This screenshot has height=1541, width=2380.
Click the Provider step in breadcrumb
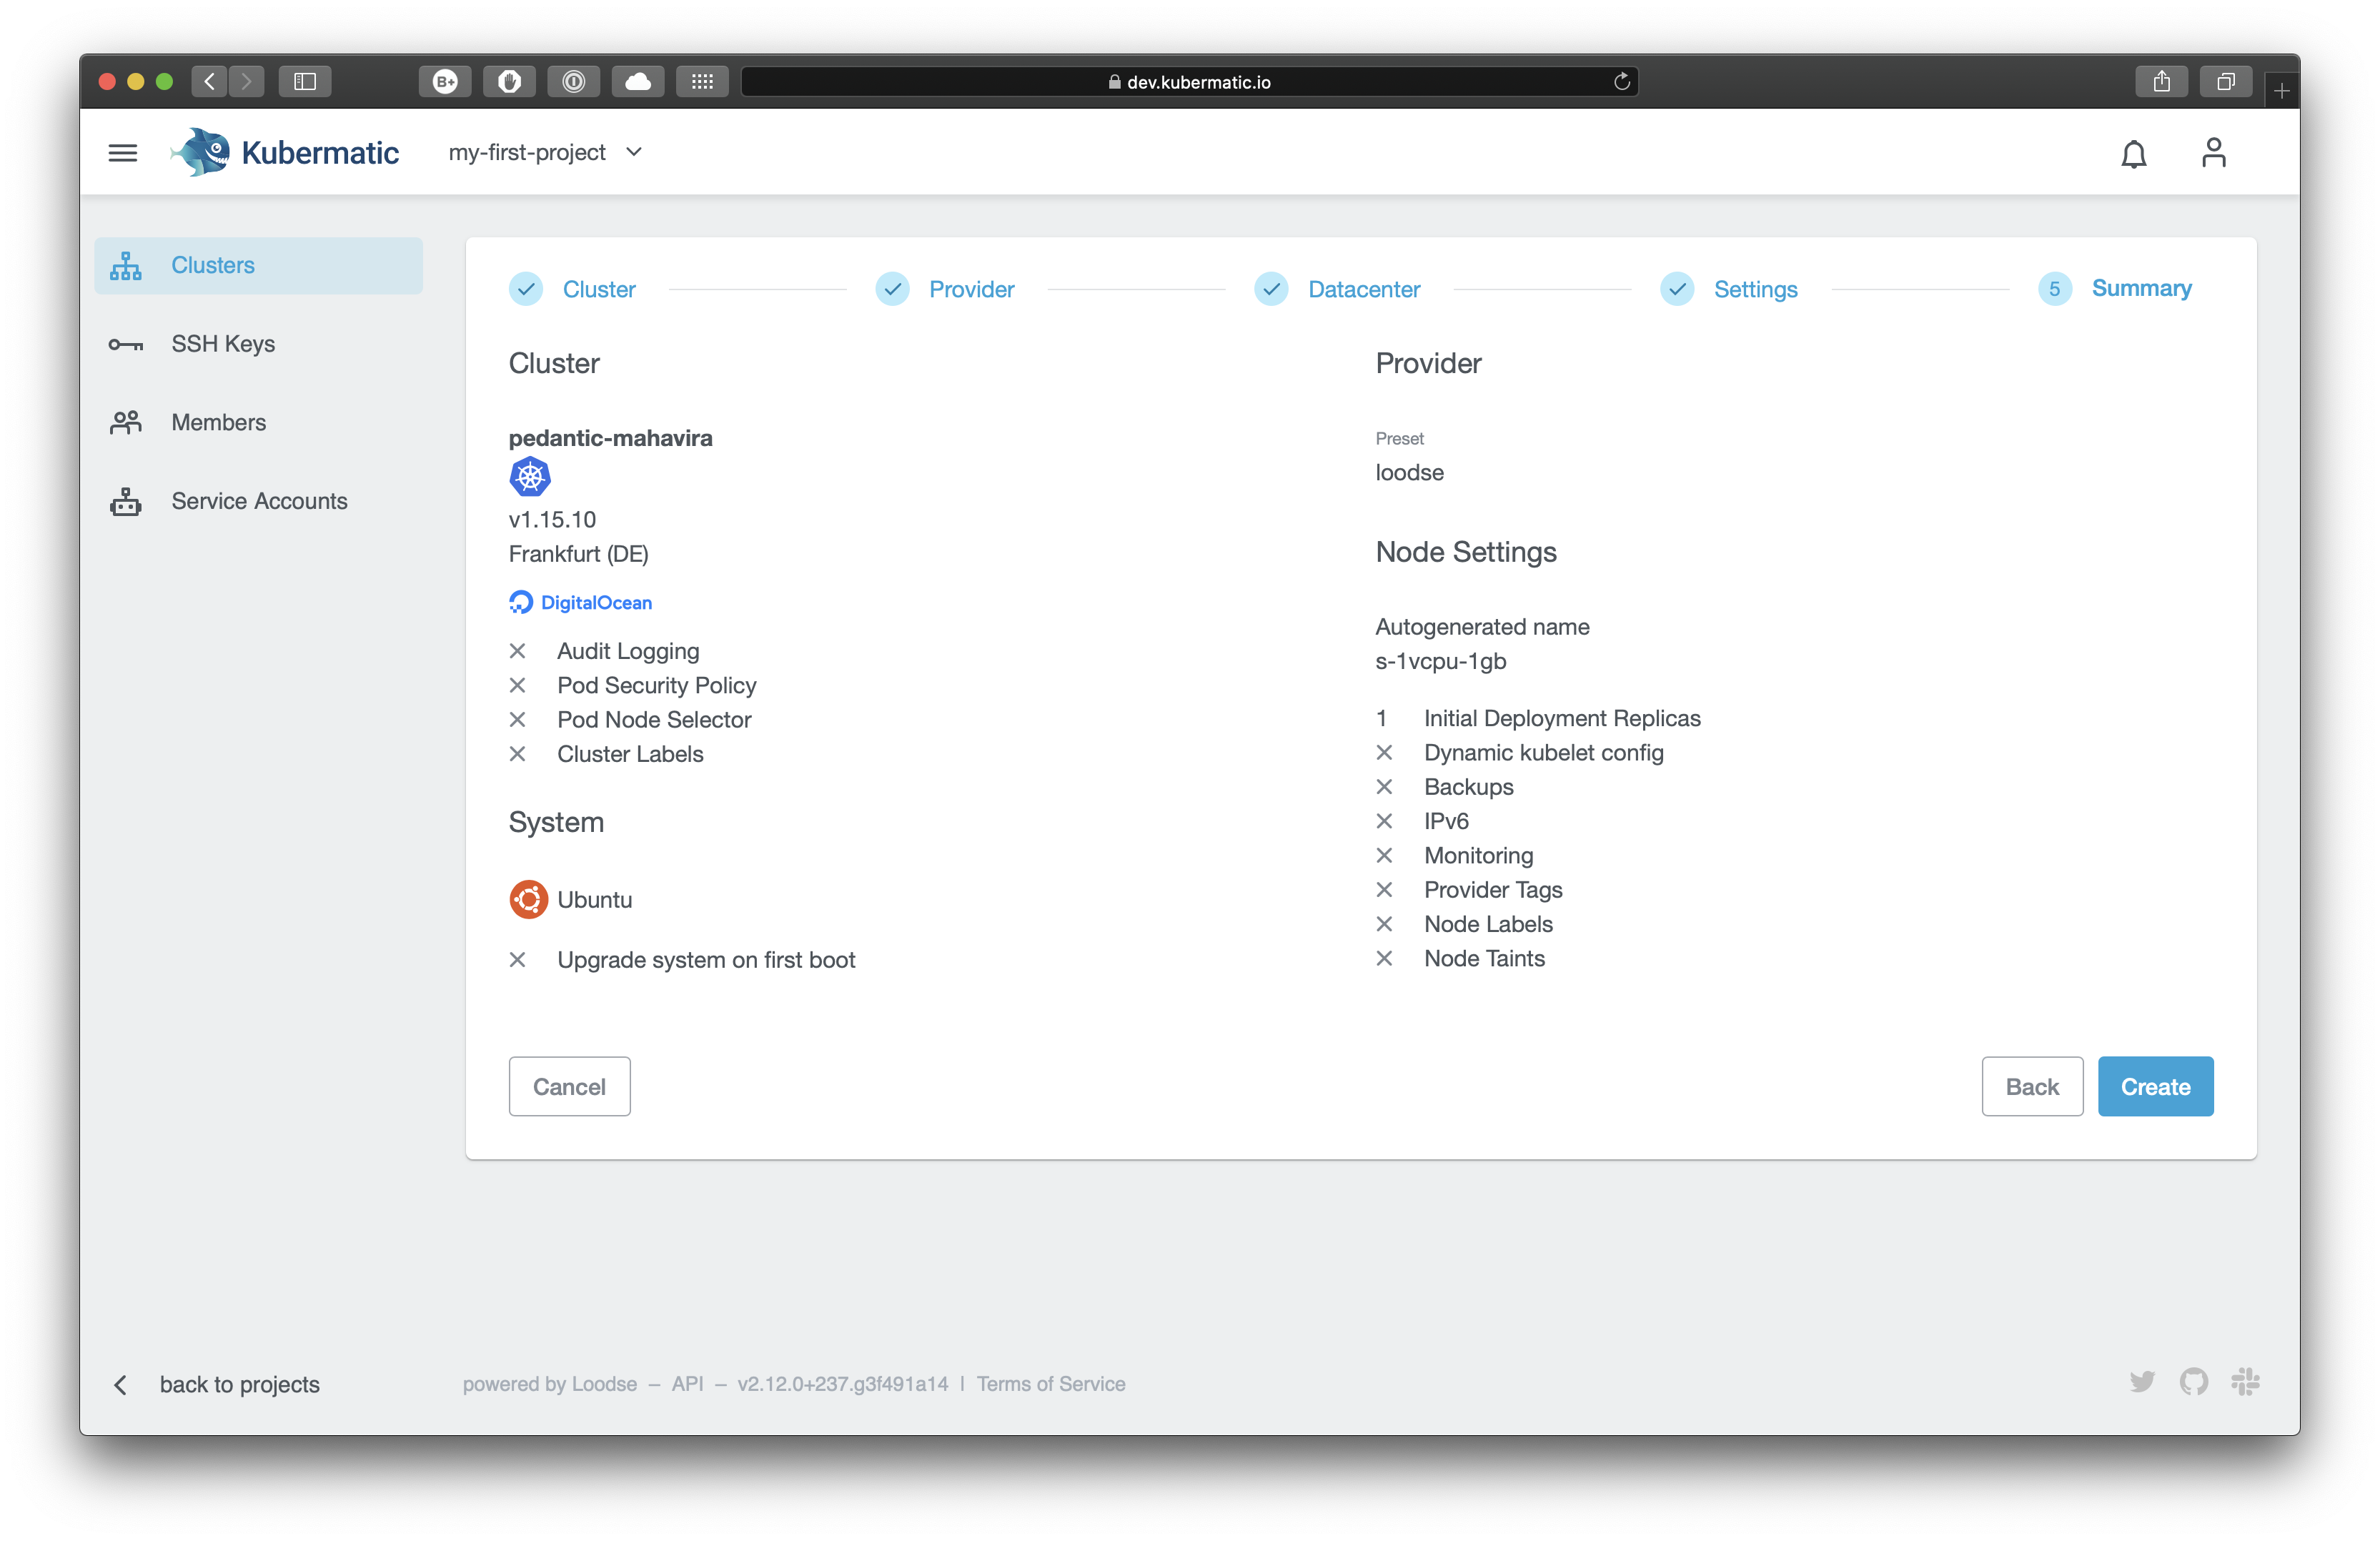[971, 289]
